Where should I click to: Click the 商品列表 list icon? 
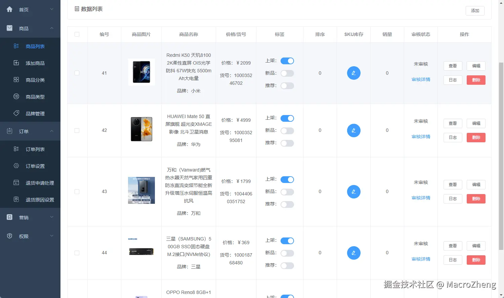click(x=16, y=46)
